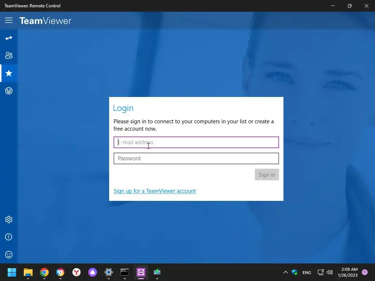The width and height of the screenshot is (375, 281).
Task: Open the notification badge showing 1
Action: 365,272
